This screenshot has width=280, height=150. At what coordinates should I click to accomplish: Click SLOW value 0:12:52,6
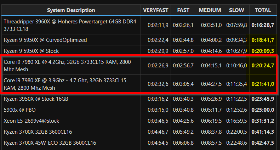coord(236,110)
